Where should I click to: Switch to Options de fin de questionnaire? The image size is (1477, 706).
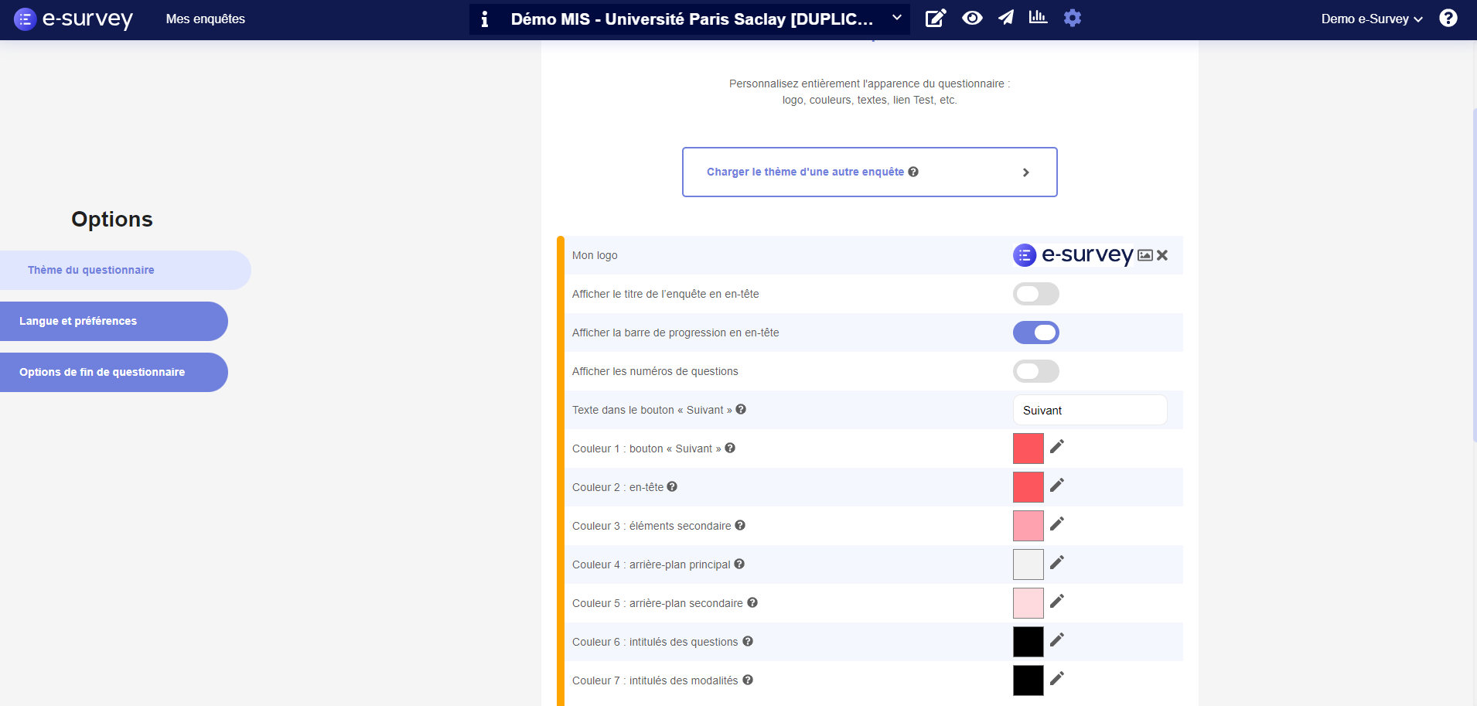101,372
